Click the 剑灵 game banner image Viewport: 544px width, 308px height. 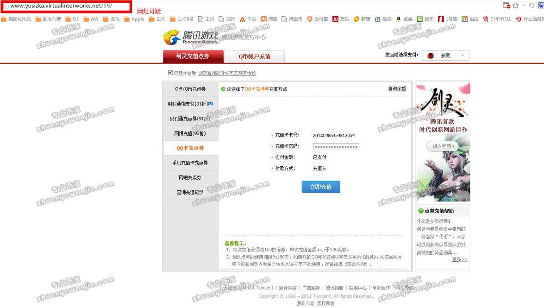click(x=443, y=141)
